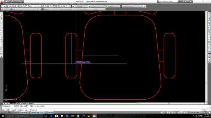Open the lineweight dropdown

[85, 9]
